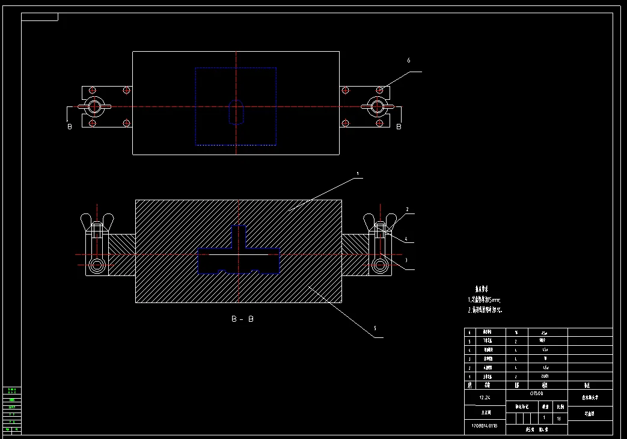
Task: Click the technical requirements note line 2
Action: click(x=485, y=309)
